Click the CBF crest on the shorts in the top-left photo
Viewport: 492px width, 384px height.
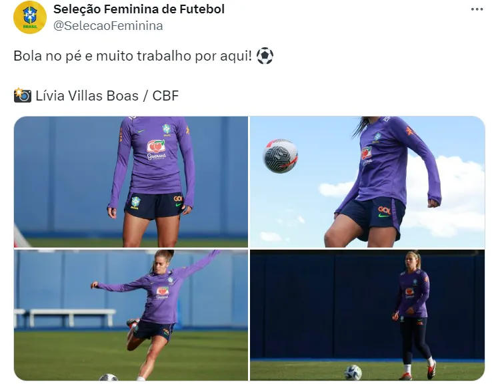135,202
